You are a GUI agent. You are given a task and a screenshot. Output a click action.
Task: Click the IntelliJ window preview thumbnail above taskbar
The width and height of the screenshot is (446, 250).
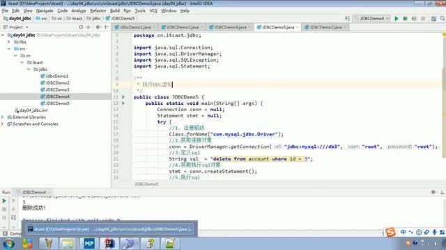tap(110, 229)
